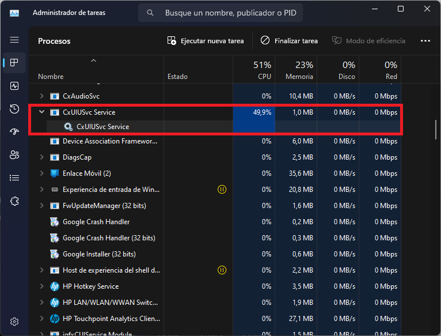Expand the HP LAN/WLAN/WWAN Switch group
The width and height of the screenshot is (441, 336).
tap(41, 303)
